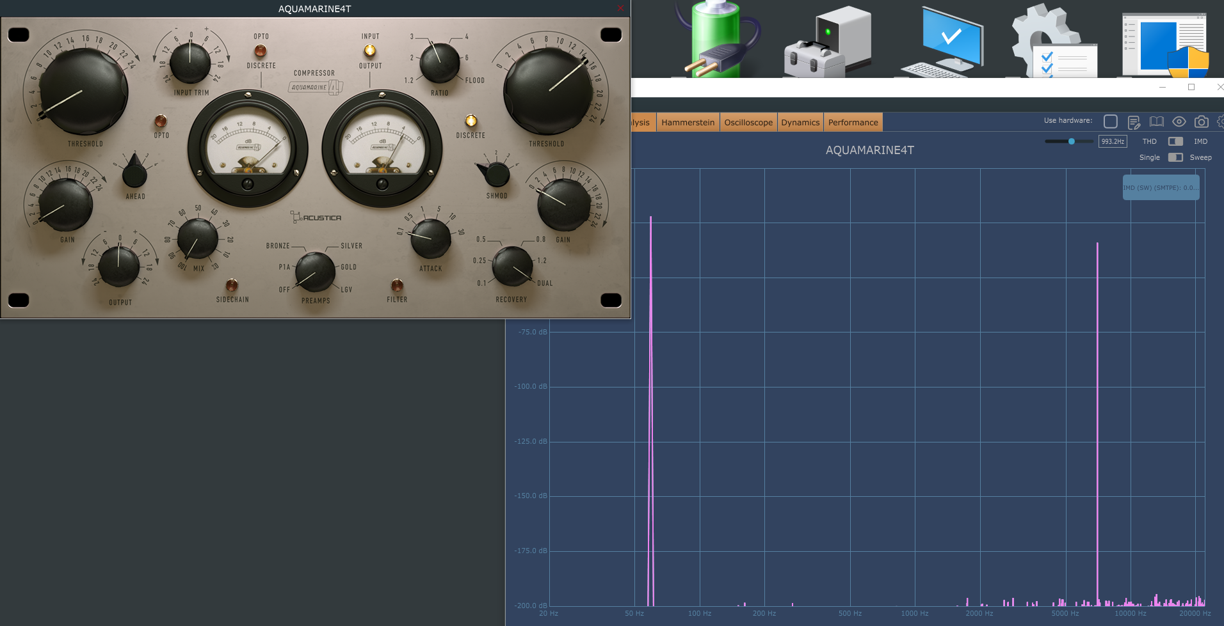
Task: Click the OUTPUT level knob
Action: [x=119, y=266]
